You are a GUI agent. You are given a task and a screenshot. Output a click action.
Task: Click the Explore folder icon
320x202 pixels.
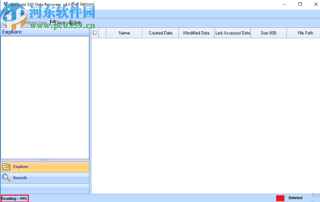tap(6, 167)
